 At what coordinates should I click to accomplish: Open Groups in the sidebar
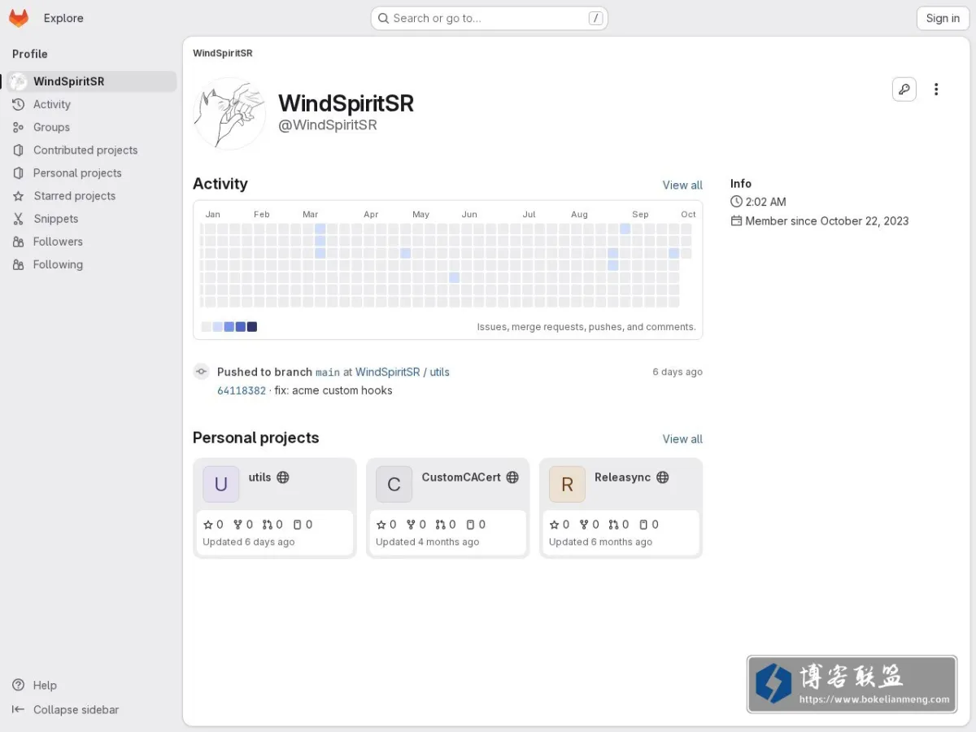(91, 127)
